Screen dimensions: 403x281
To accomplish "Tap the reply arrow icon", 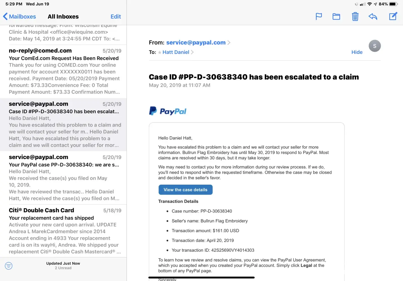I will point(373,17).
